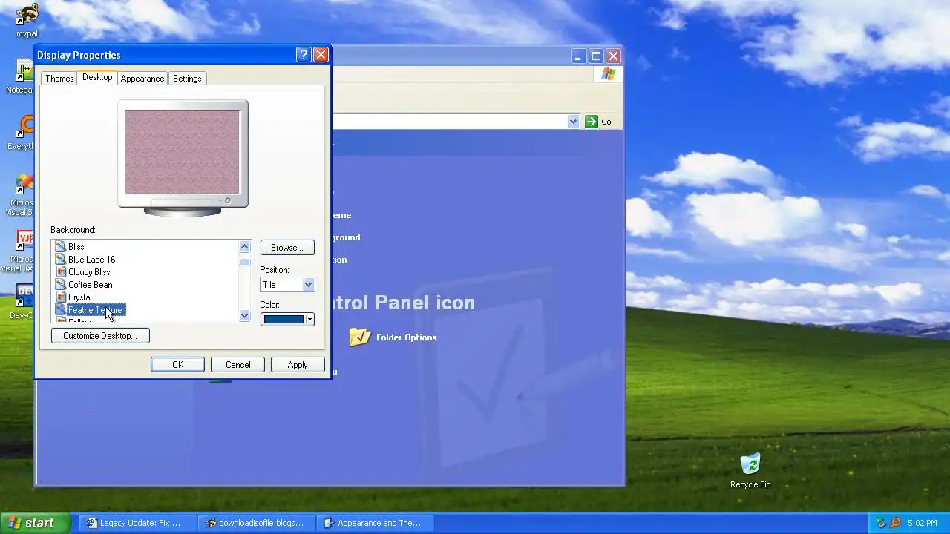
Task: Open the Folder Options Control Panel icon
Action: 360,337
